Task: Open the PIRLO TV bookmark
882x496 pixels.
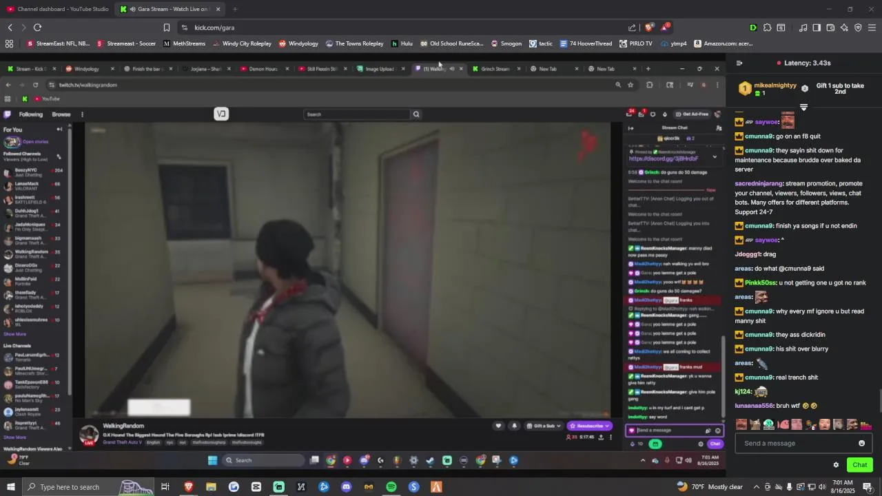Action: pos(635,43)
